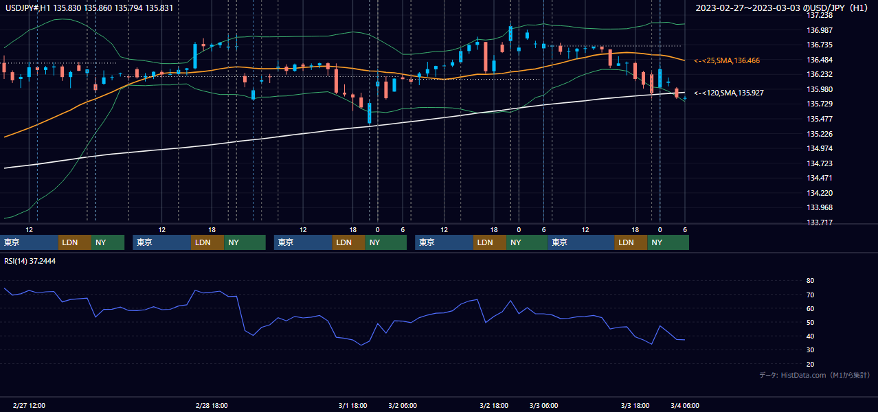Click price axis value 133.717

(819, 222)
